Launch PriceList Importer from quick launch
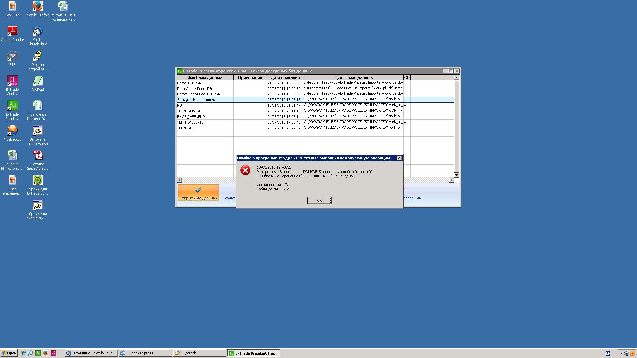The height and width of the screenshot is (358, 637). click(x=38, y=353)
